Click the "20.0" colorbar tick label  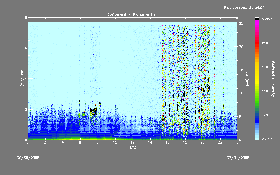pyautogui.click(x=265, y=43)
